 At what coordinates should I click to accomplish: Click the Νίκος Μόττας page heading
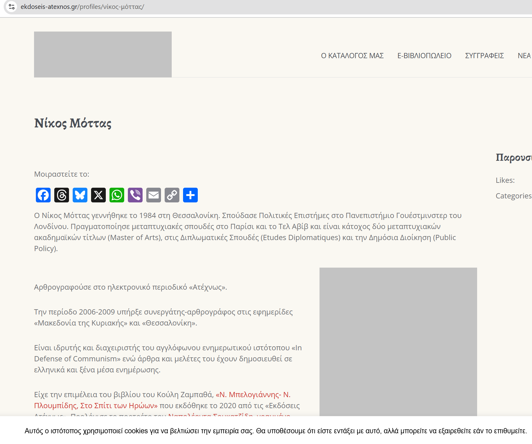coord(73,123)
